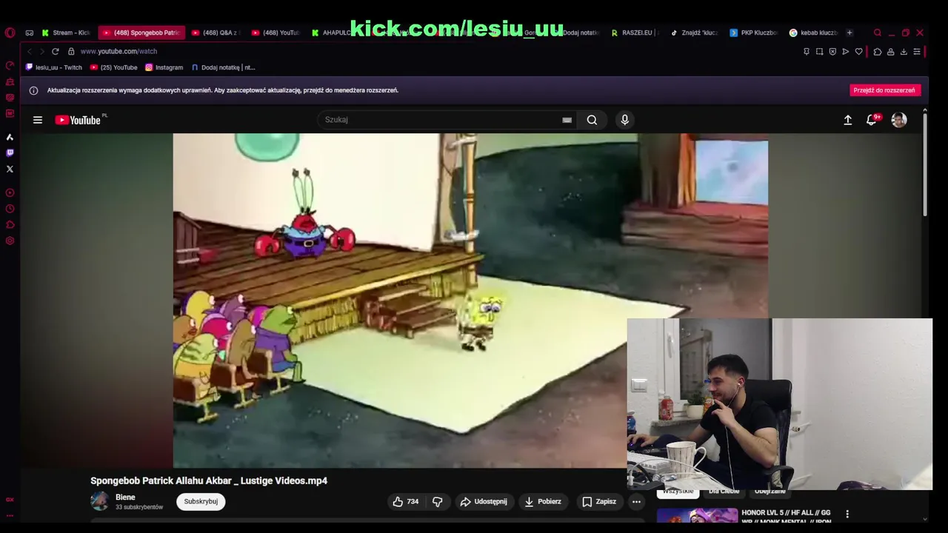Open X (Twitter) from the Opera sidebar
Viewport: 948px width, 533px height.
pos(10,169)
